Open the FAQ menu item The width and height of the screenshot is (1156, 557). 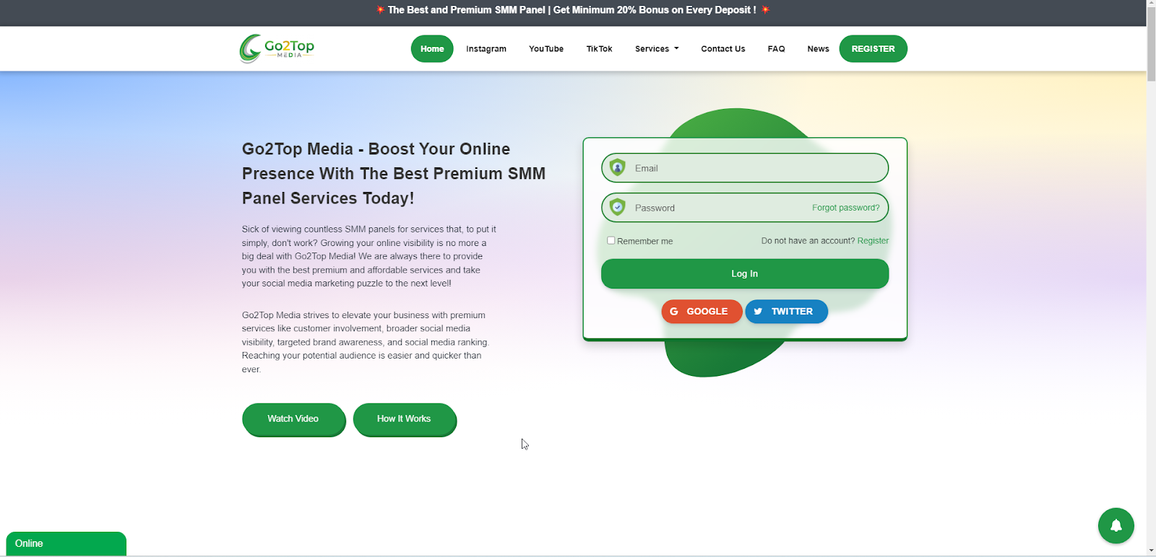point(776,49)
